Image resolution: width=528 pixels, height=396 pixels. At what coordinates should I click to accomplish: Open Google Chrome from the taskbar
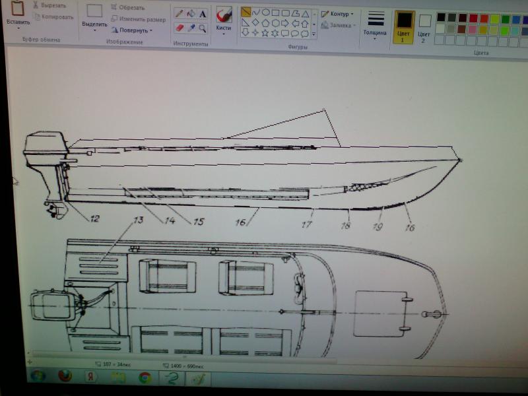[145, 378]
